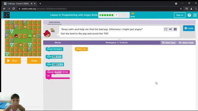This screenshot has height=111, width=198.
Task: Click the Start Over button
Action: [169, 43]
